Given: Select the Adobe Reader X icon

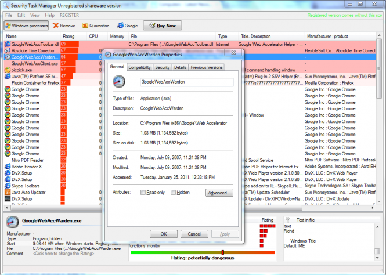Looking at the screenshot, I should [x=8, y=167].
